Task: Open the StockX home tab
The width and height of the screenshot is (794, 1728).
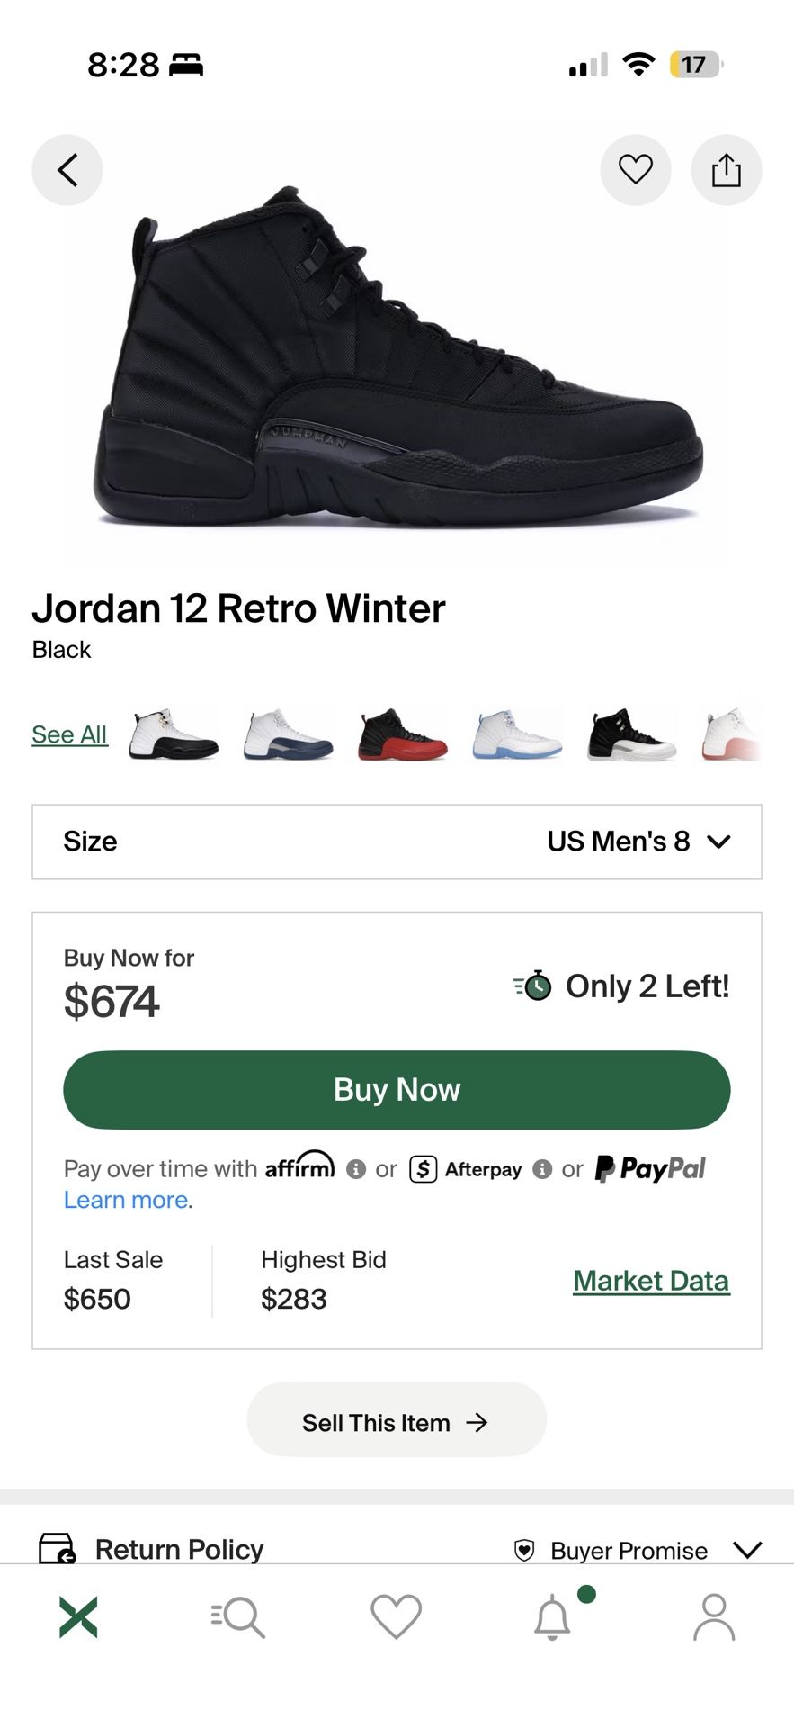Action: click(78, 1616)
